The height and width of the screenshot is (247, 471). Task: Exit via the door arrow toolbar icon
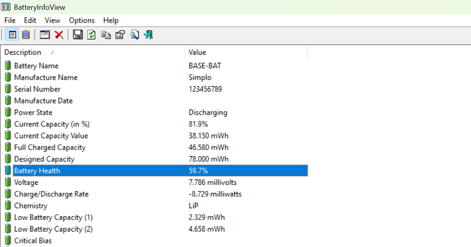pos(149,35)
